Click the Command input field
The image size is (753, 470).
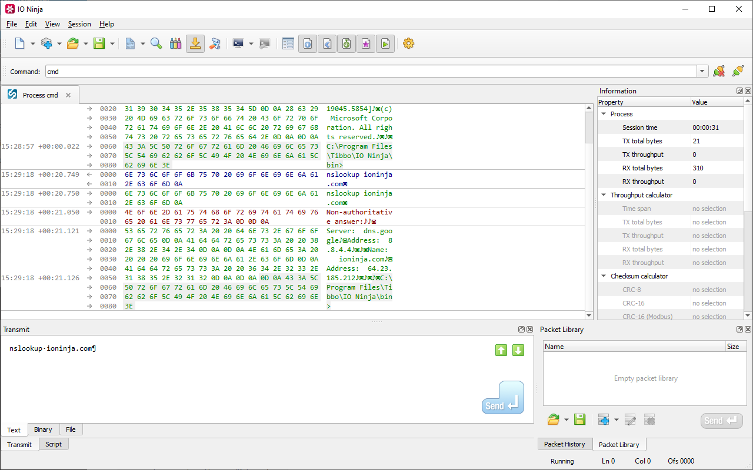371,72
